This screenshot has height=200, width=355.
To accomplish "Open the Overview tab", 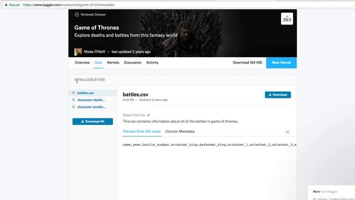I will click(x=82, y=63).
